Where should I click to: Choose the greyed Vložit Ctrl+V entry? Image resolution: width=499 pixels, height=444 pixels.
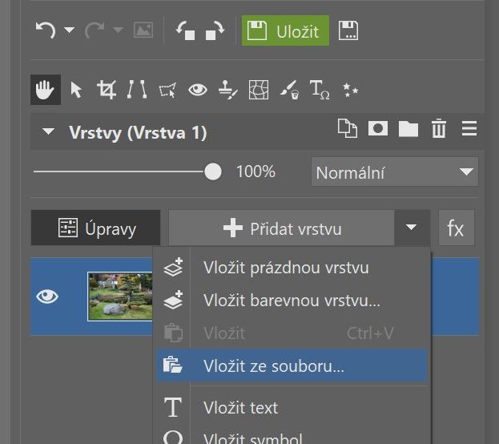pyautogui.click(x=292, y=333)
